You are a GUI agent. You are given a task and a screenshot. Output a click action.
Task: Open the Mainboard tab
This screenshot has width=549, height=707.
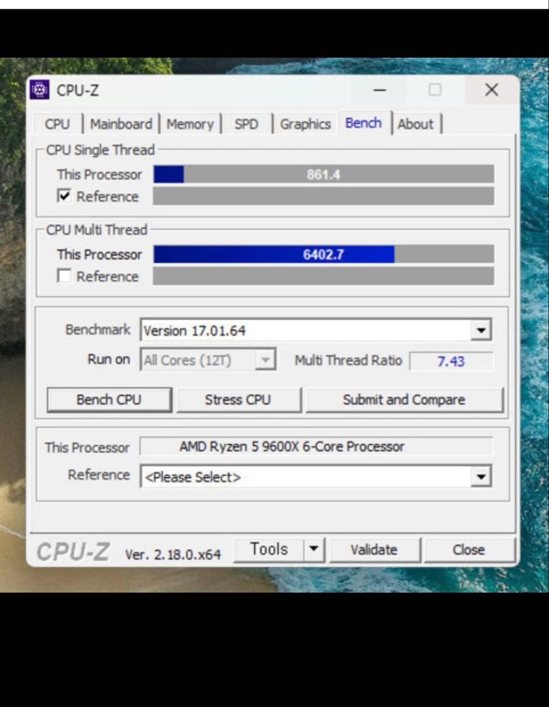pyautogui.click(x=121, y=124)
